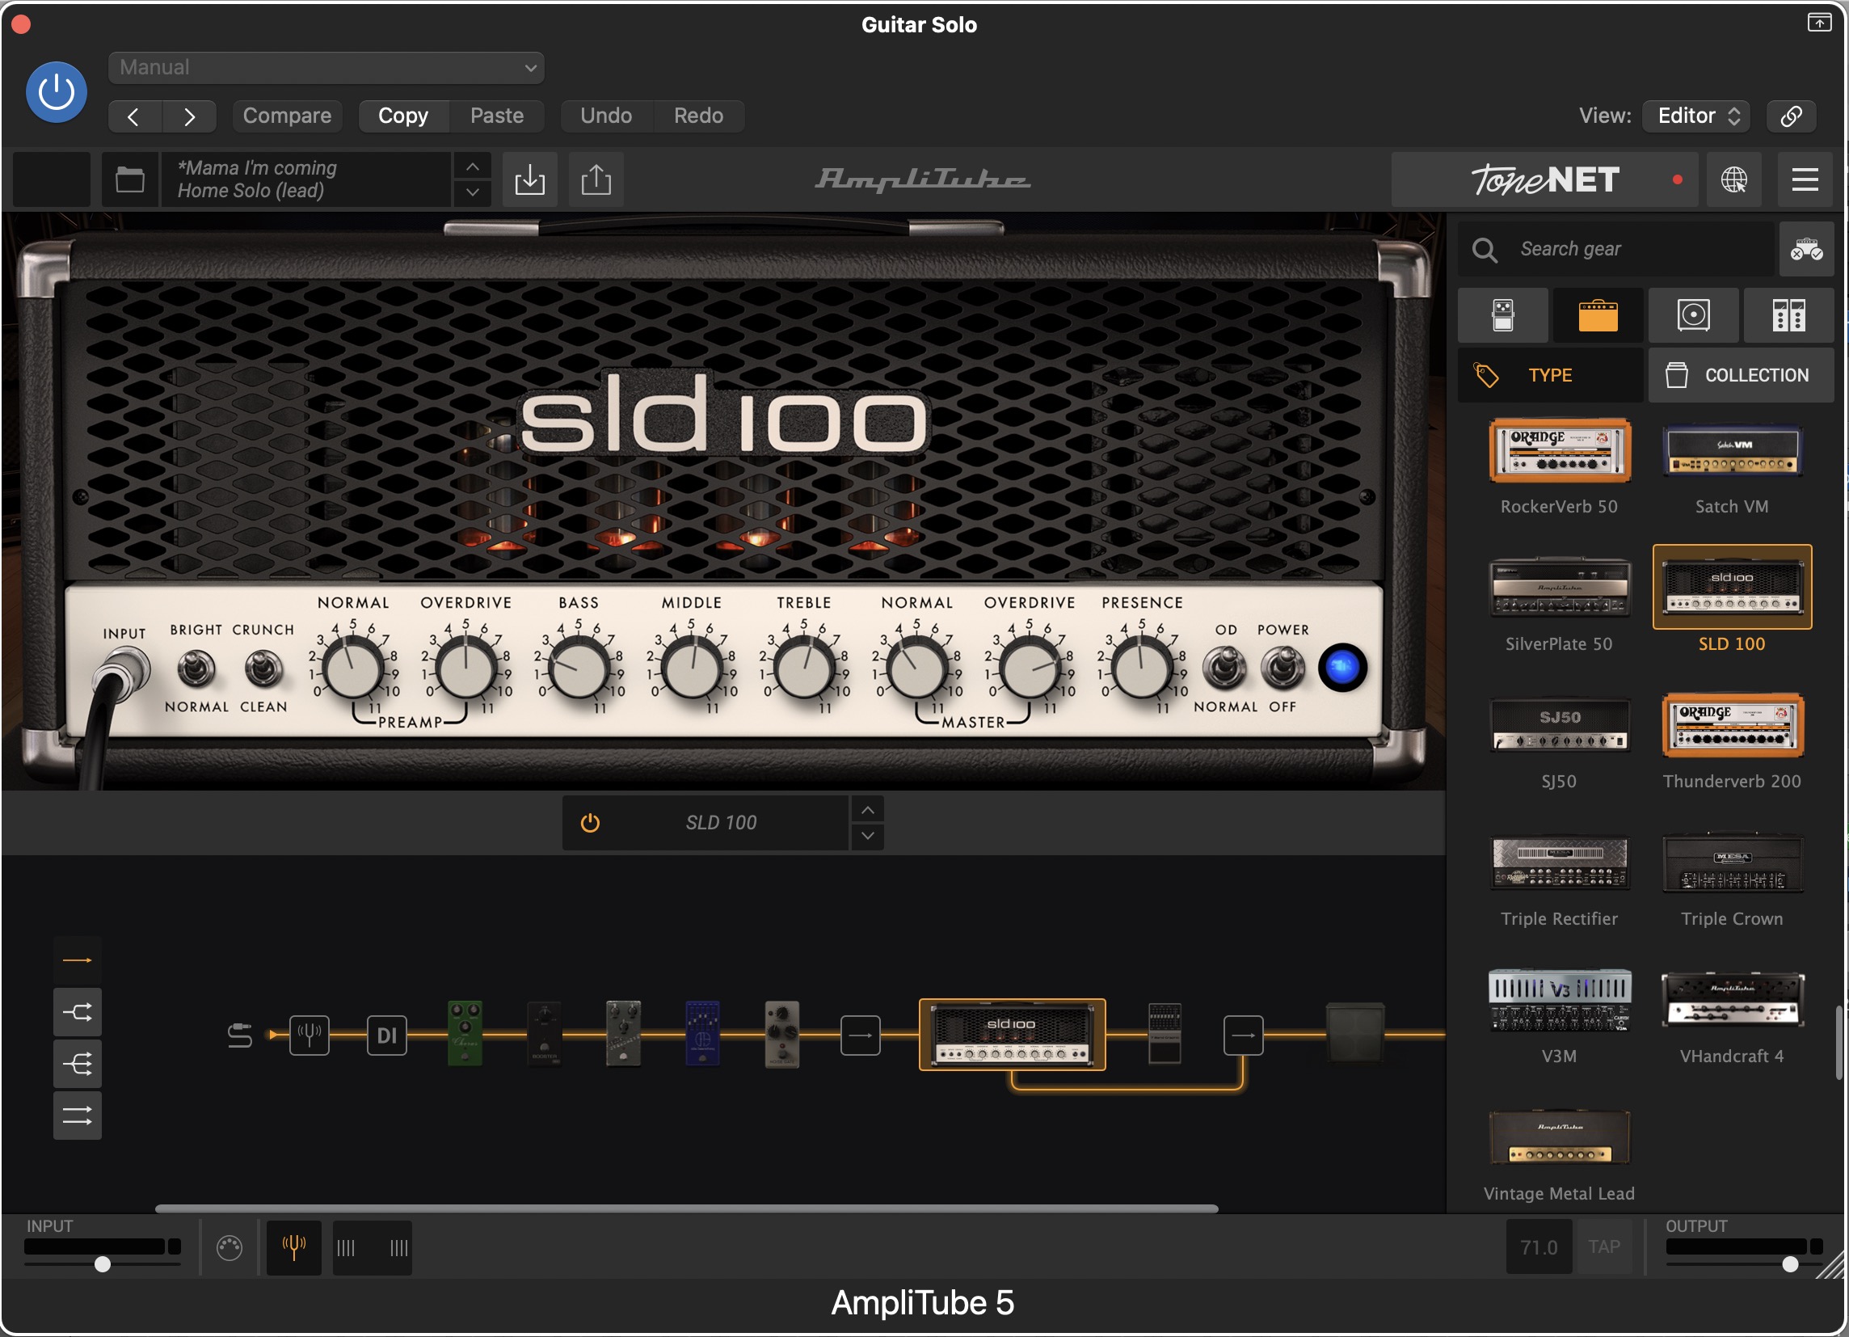Select next amp model down arrow
Viewport: 1849px width, 1337px height.
tap(868, 837)
